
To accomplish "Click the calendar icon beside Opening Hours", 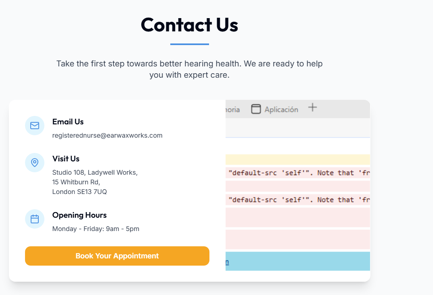I will pos(35,219).
